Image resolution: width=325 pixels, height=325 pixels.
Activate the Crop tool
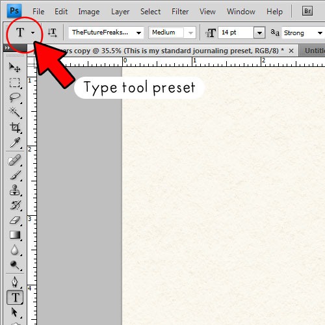(x=15, y=127)
